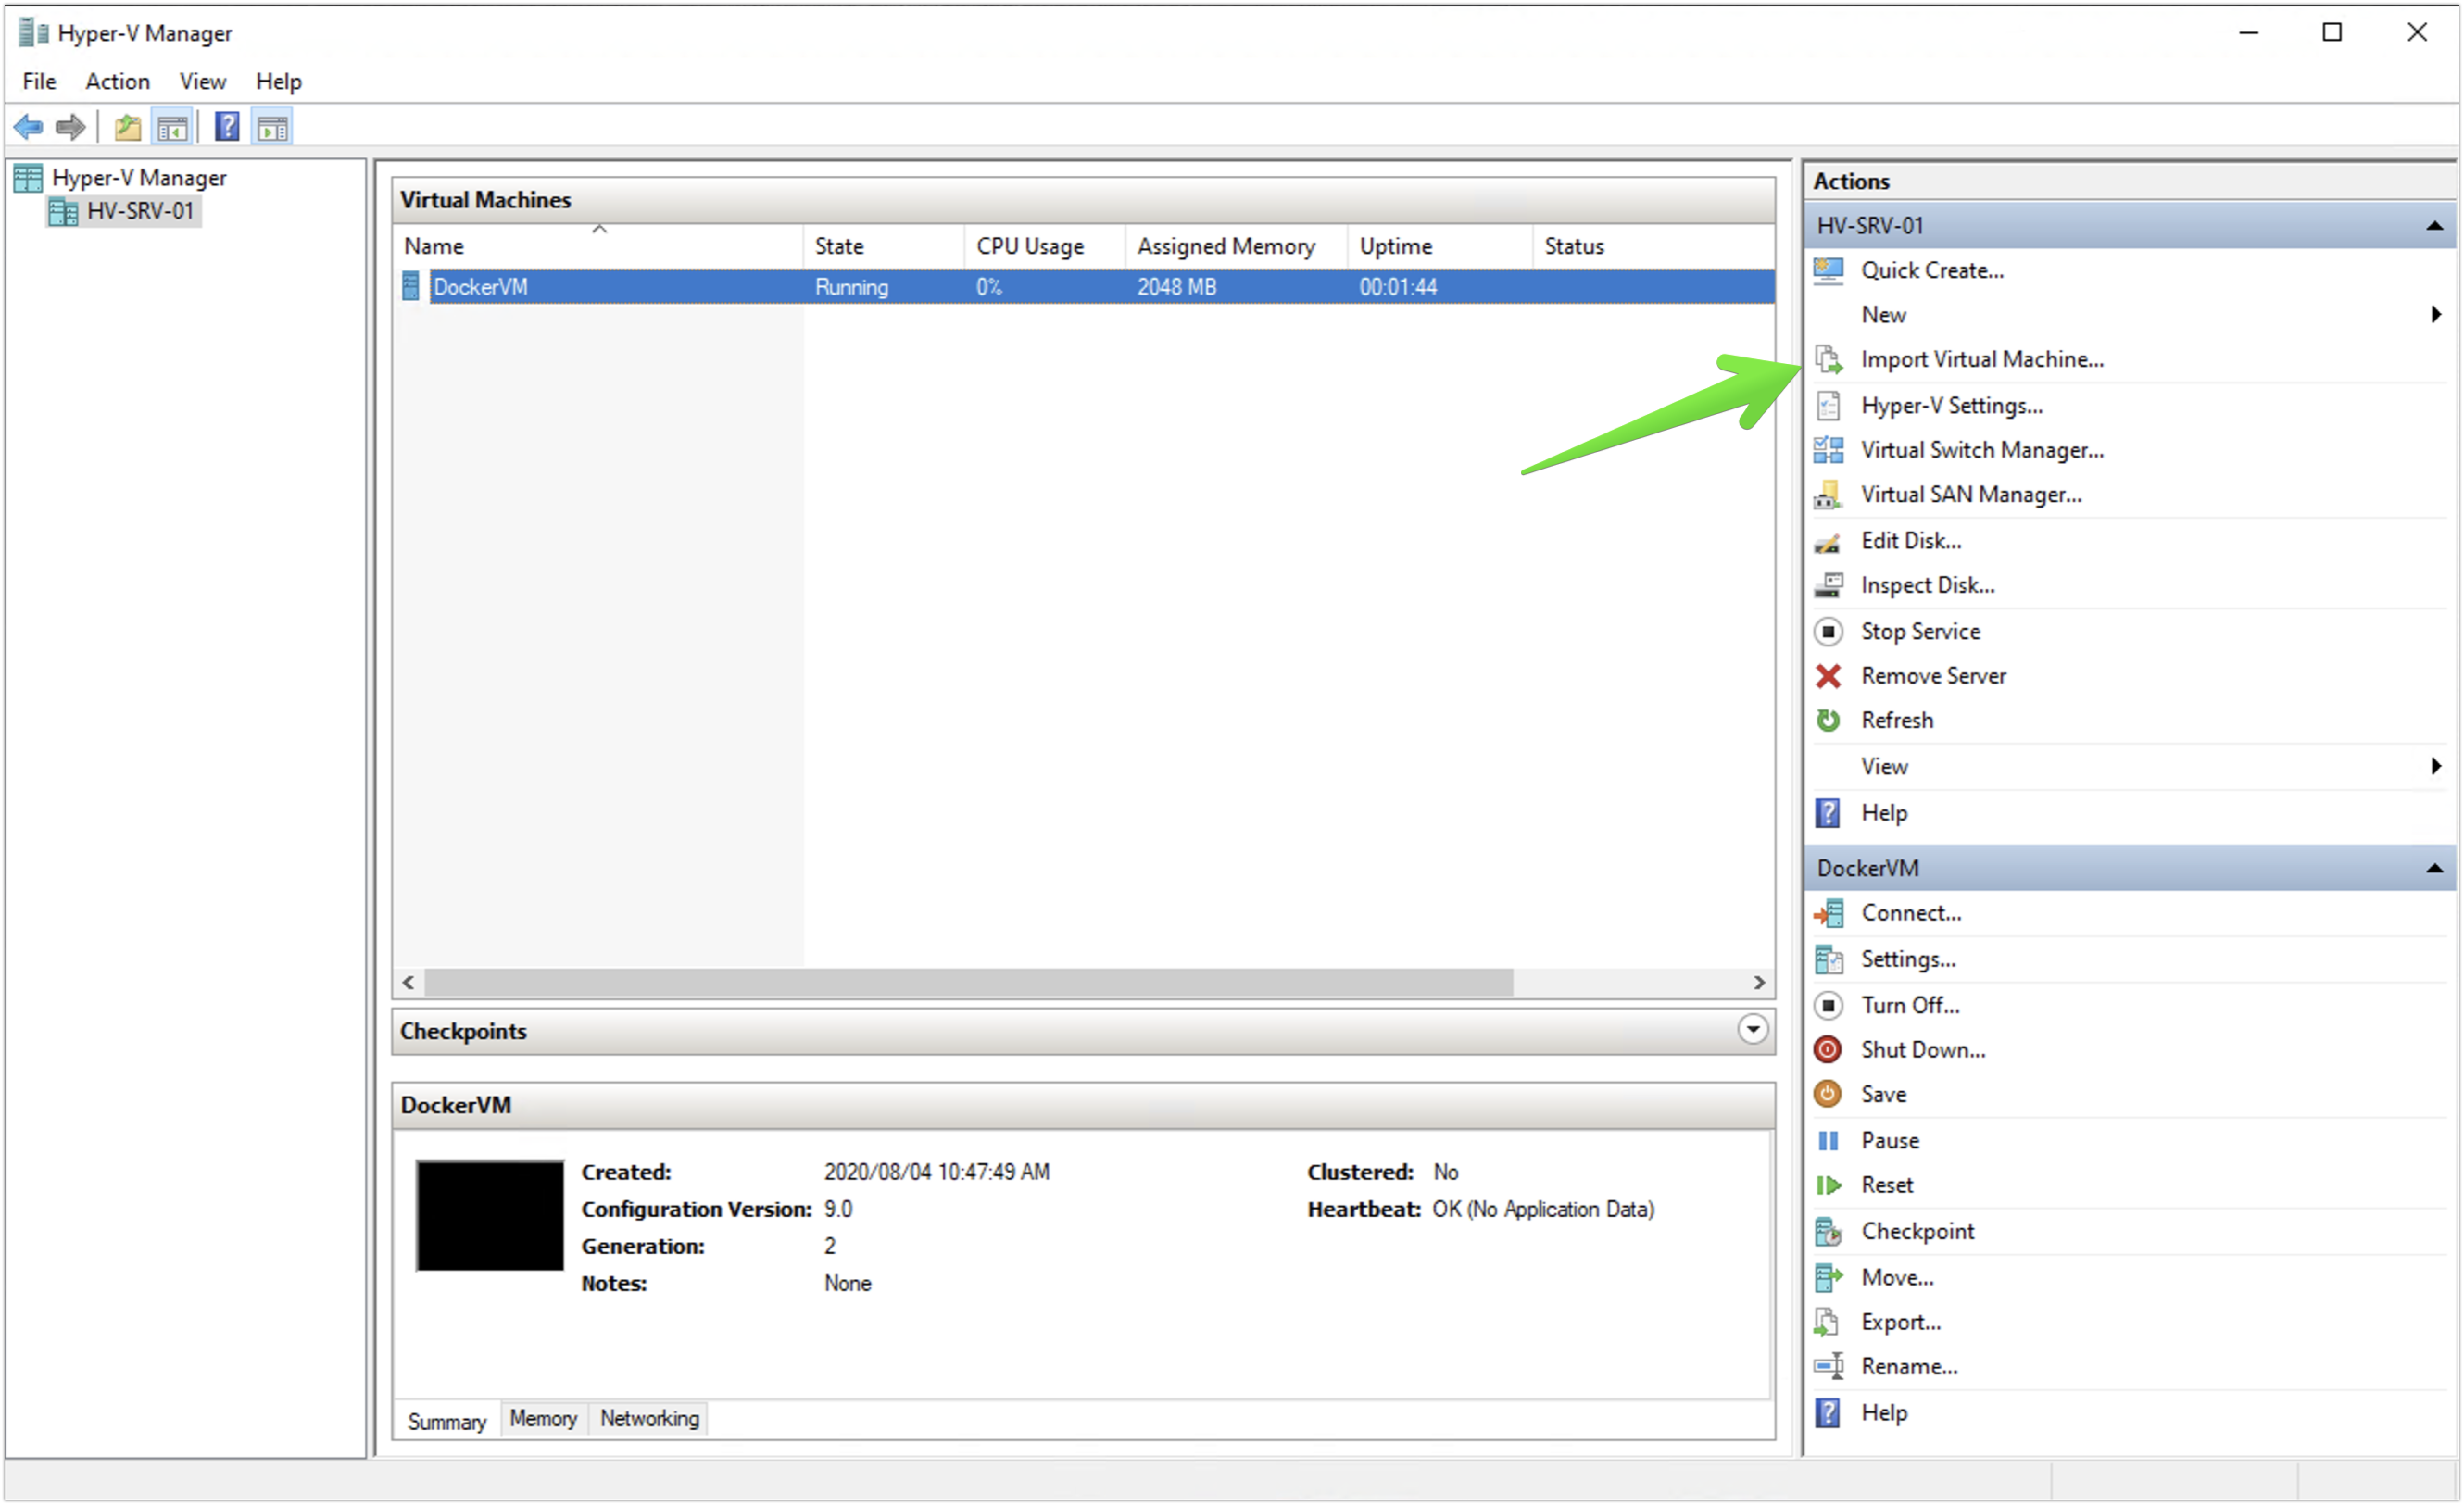Switch to the Networking tab
The image size is (2464, 1505).
pos(649,1419)
